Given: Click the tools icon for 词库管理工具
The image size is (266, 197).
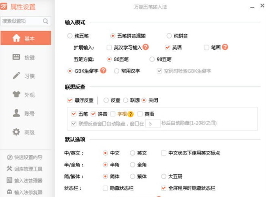Looking at the screenshot, I should 9,169.
